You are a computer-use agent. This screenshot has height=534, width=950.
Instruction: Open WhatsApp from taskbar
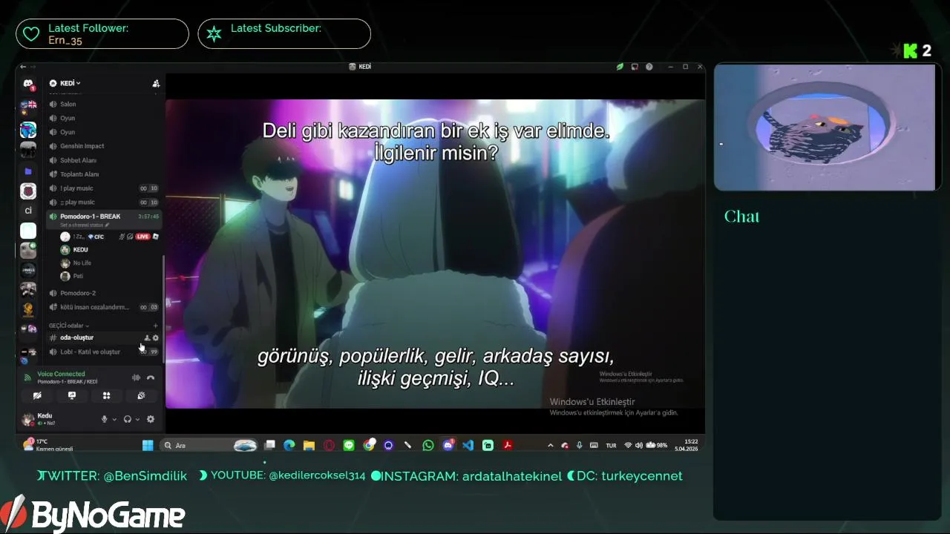point(428,445)
